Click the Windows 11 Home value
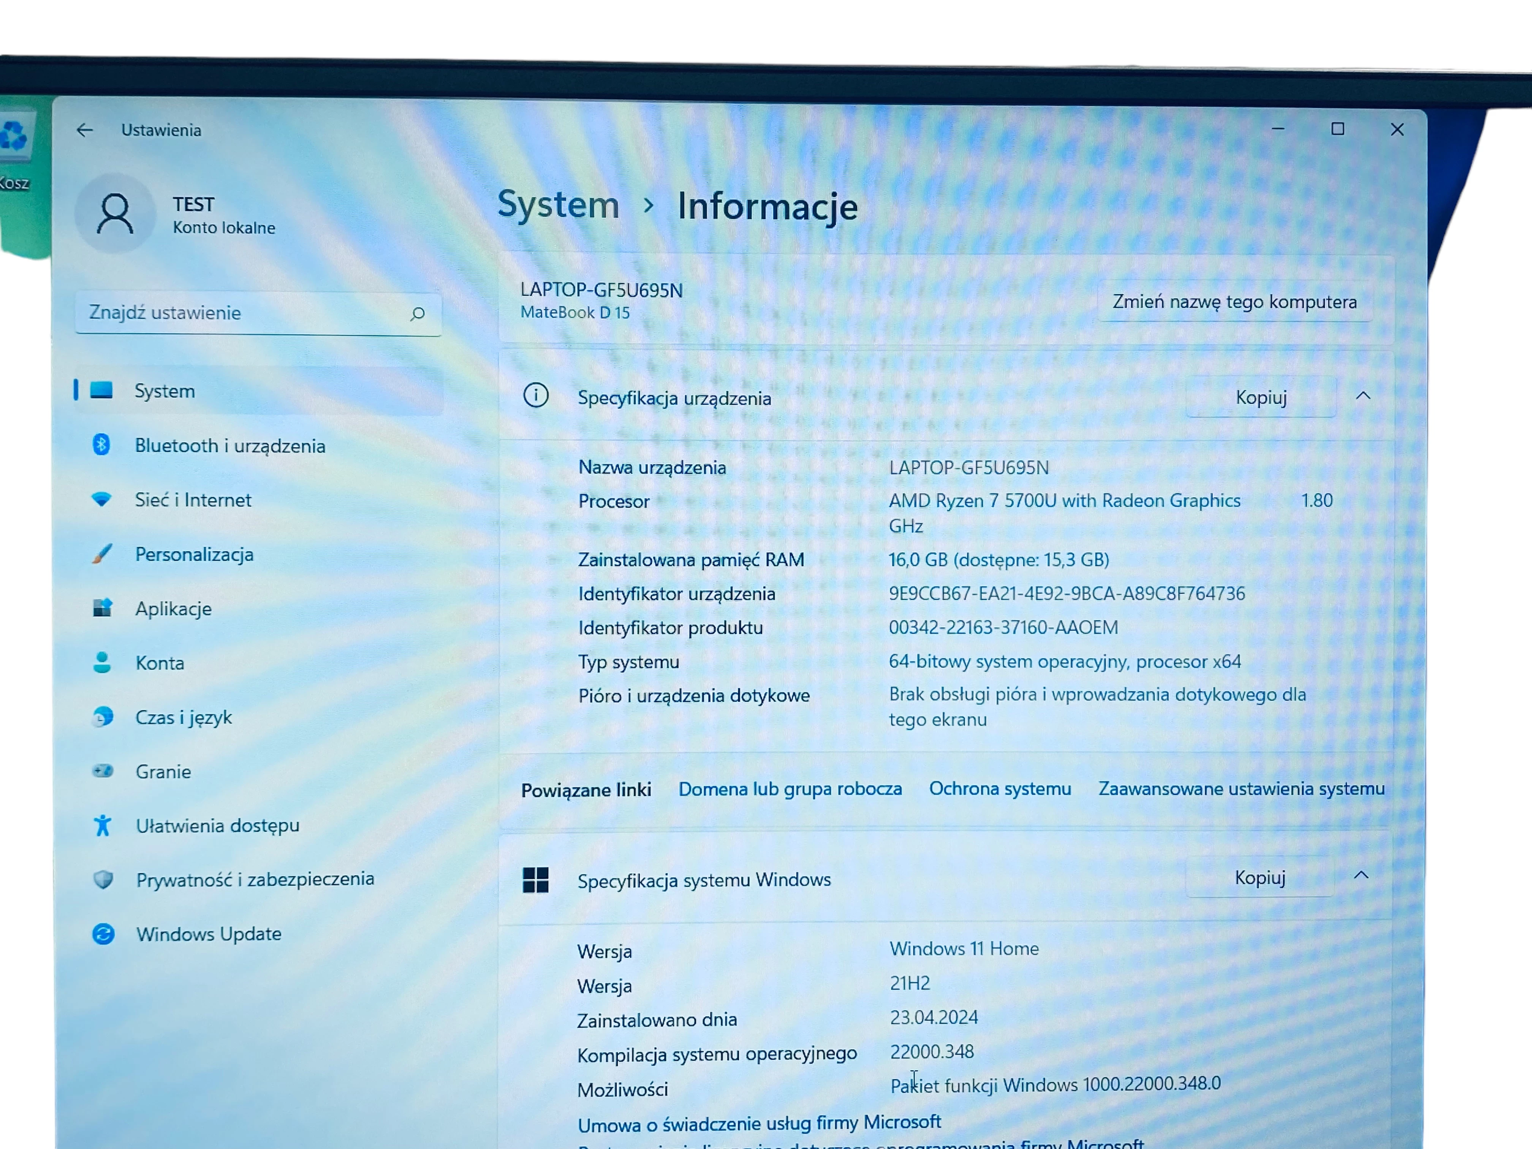1532x1149 pixels. point(964,948)
